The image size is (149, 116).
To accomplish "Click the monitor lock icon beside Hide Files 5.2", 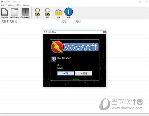I will pos(54,59).
